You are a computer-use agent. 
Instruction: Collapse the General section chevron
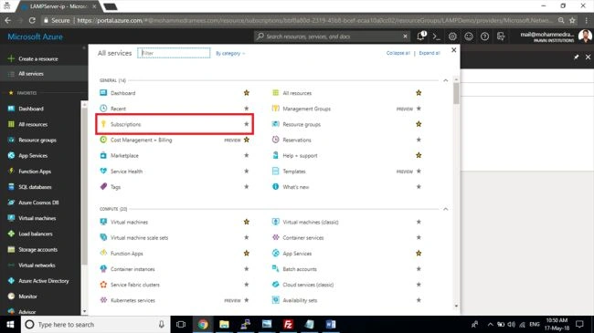tap(446, 80)
